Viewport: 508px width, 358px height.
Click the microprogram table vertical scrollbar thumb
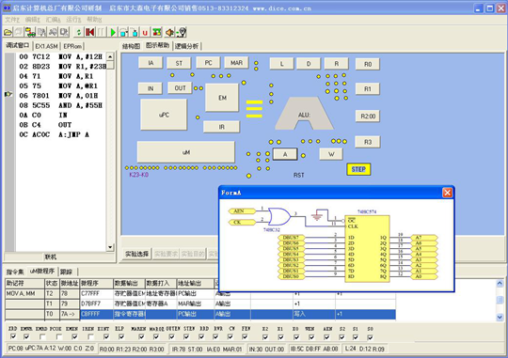point(500,300)
